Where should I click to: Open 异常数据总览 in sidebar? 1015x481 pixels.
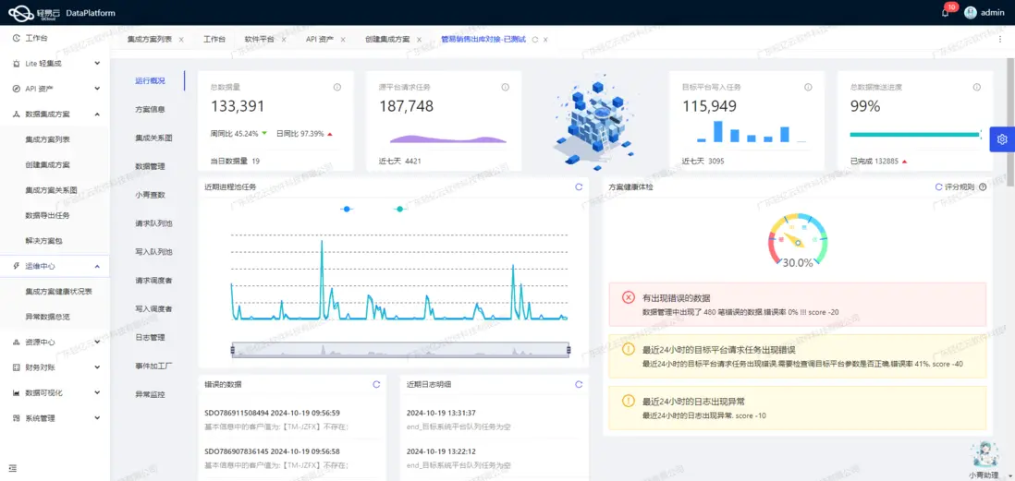47,316
